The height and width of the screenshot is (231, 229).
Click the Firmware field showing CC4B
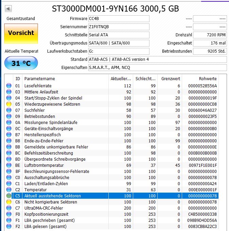tap(119, 19)
